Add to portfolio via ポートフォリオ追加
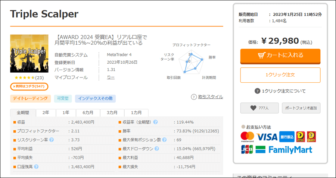336x178 pixels. 301,108
